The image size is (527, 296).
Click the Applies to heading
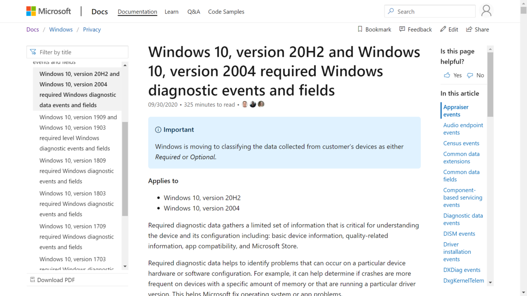coord(163,181)
